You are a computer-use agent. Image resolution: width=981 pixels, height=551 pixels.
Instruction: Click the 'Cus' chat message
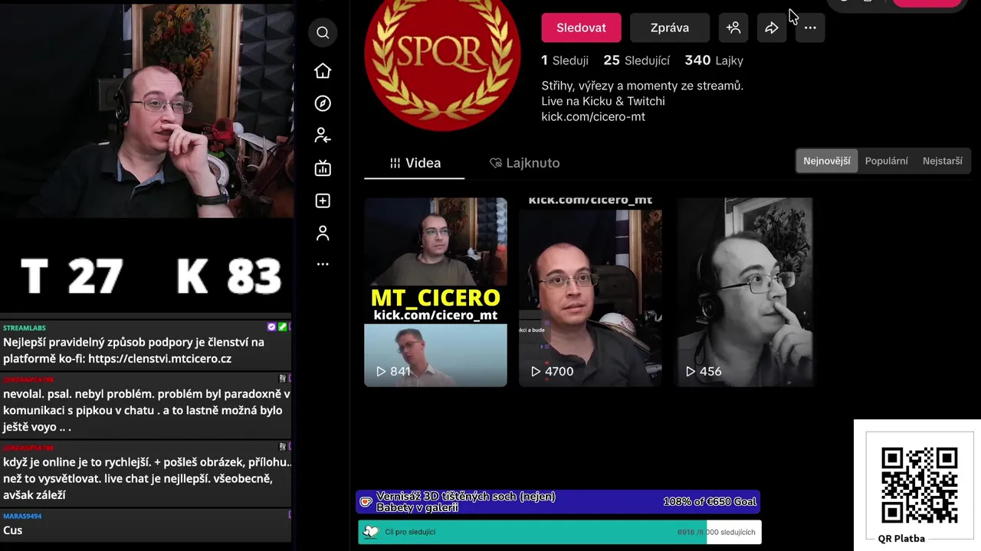pos(12,530)
